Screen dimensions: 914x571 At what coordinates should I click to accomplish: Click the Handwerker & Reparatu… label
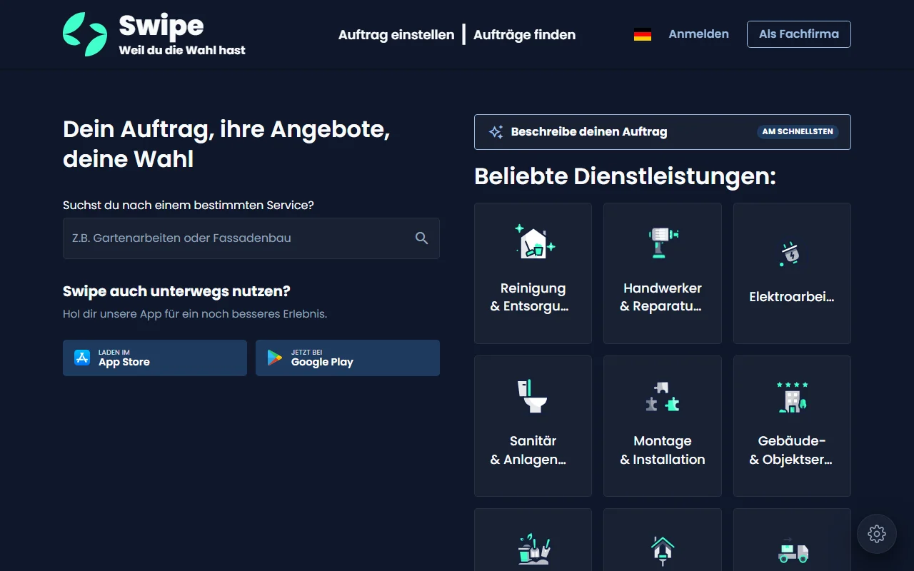663,298
